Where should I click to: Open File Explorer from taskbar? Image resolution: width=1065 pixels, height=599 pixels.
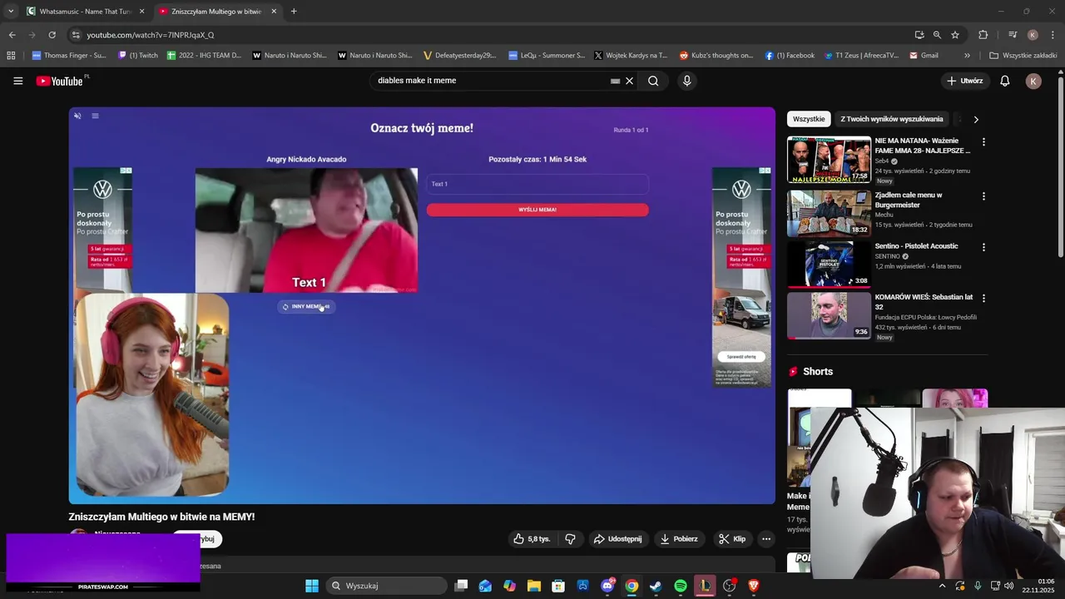click(533, 586)
